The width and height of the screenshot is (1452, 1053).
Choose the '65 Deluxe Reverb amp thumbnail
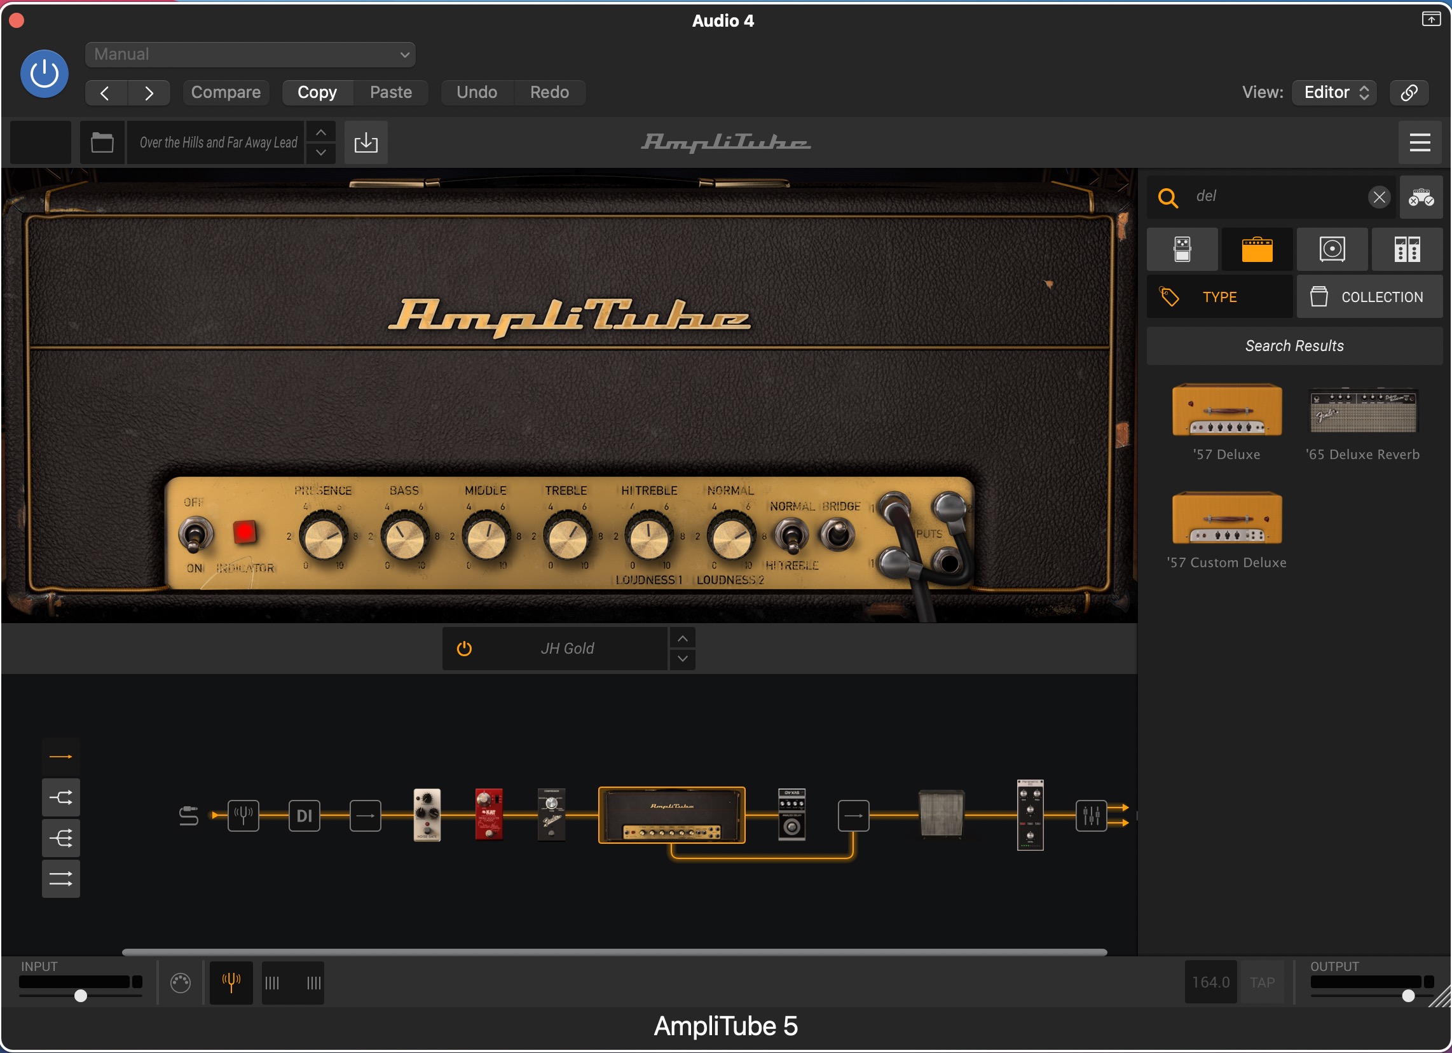click(x=1363, y=410)
